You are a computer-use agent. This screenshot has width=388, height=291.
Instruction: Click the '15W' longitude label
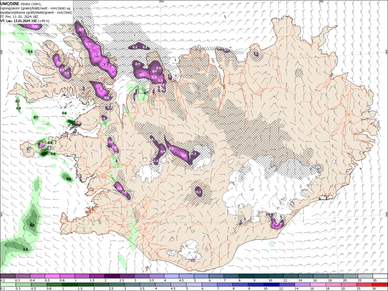(321, 2)
